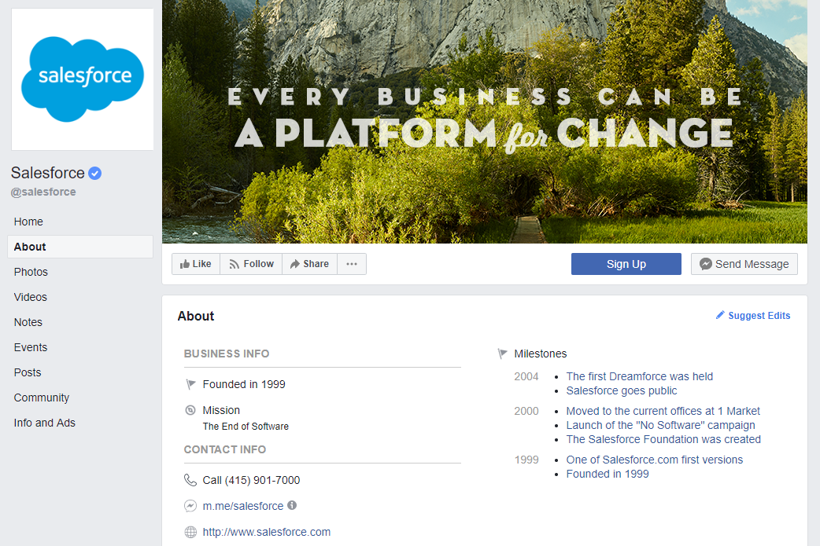
Task: Open the Share button
Action: click(x=309, y=264)
